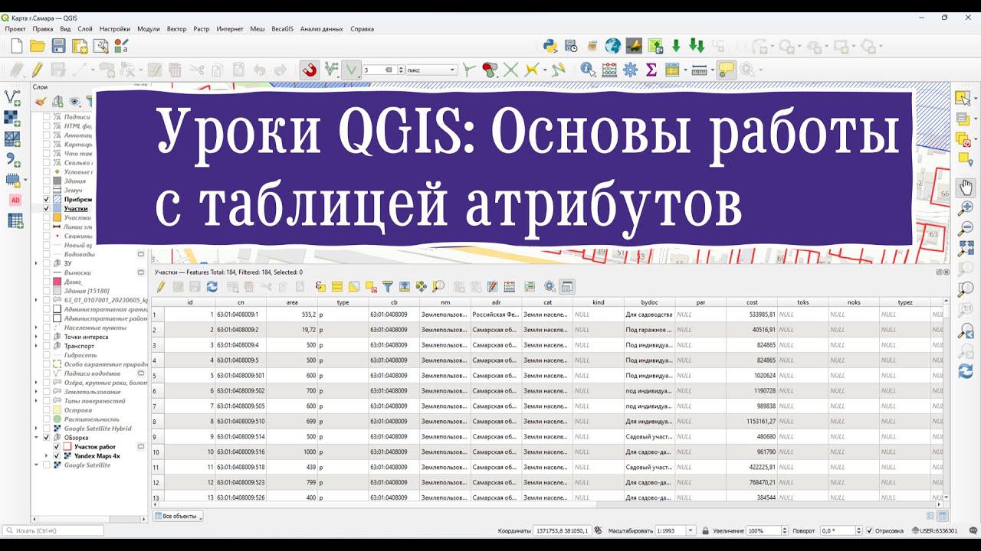Select the measure ruler tool
Image resolution: width=981 pixels, height=551 pixels.
tap(698, 70)
